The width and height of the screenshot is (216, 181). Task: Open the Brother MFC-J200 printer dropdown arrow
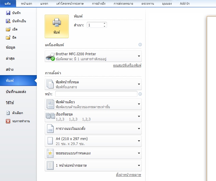[139, 56]
